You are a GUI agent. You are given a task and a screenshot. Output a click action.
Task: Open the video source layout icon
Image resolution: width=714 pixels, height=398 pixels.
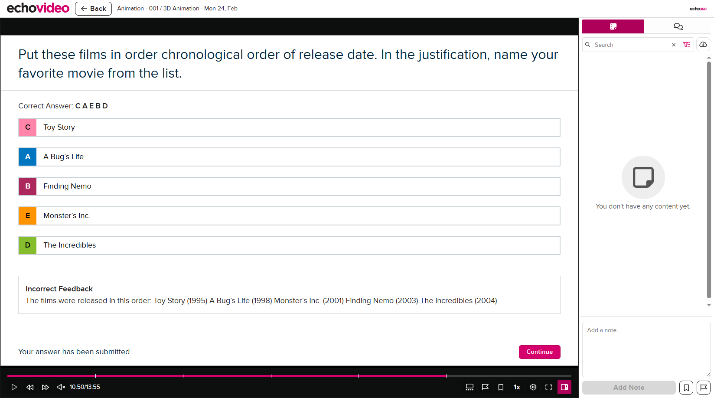coord(469,387)
